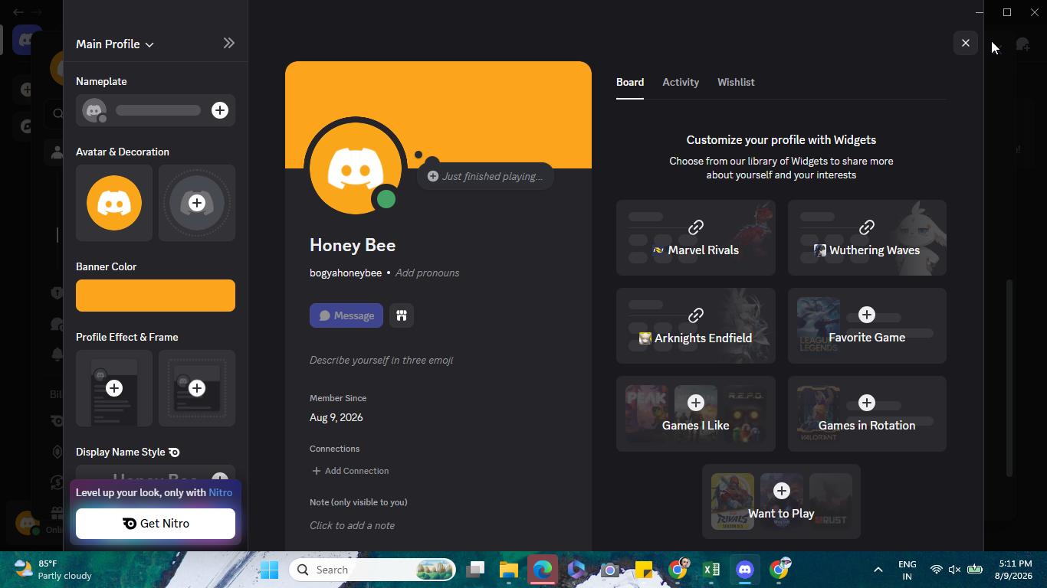Set the Just finished playing status

485,176
